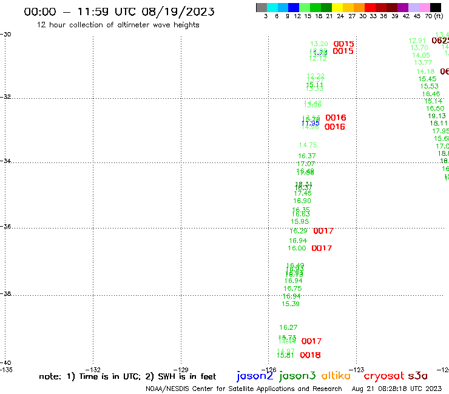This screenshot has height=394, width=449.
Task: Click the latitude axis label -34
Action: point(5,161)
